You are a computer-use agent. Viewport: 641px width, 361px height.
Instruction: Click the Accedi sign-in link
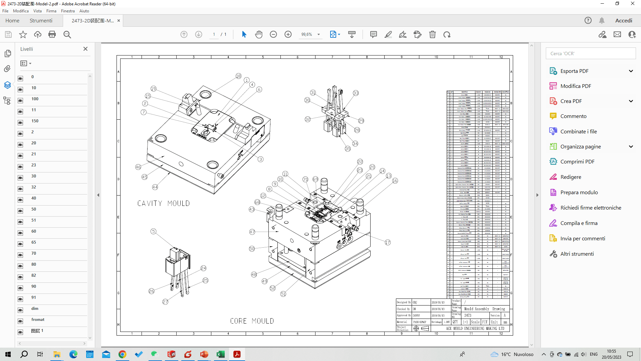coord(623,21)
